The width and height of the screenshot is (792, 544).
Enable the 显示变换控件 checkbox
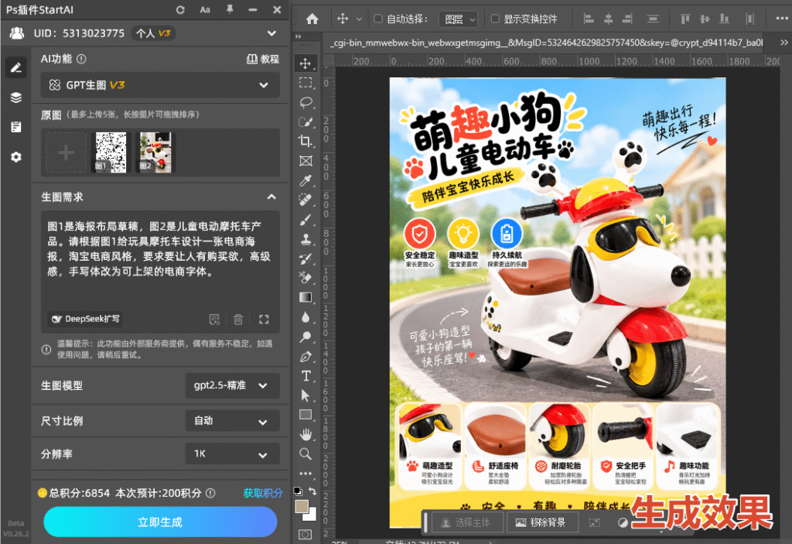495,19
